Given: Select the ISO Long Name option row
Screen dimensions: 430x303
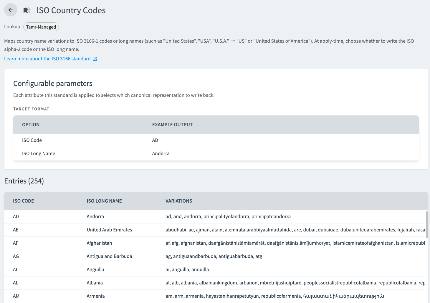Looking at the screenshot, I should pos(216,154).
